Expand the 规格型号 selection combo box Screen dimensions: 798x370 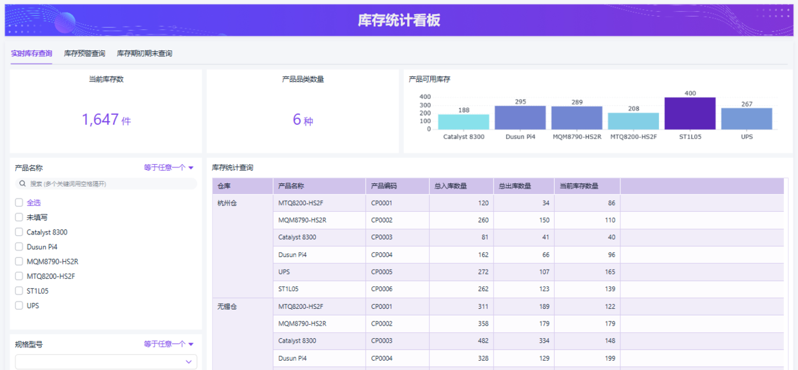click(x=106, y=362)
